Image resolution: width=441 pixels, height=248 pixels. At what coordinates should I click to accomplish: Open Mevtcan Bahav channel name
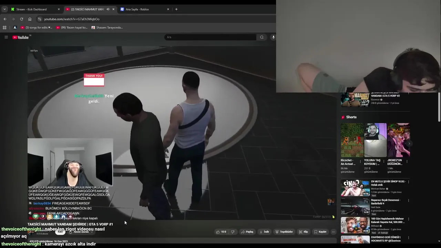pos(379,189)
